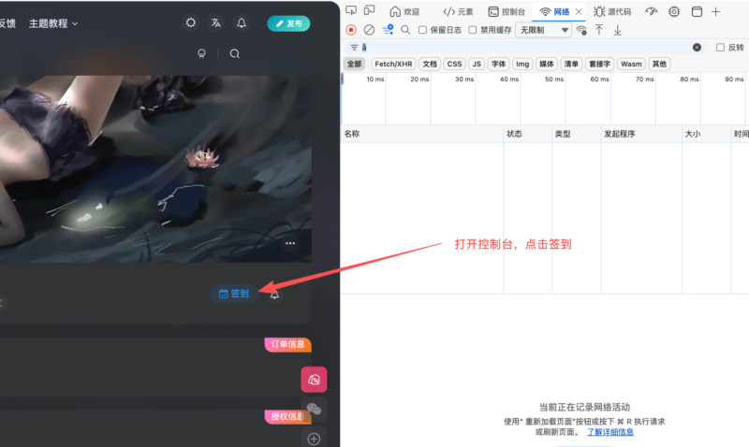Open the memory chip tool icon
Viewport: 749px width, 447px height.
674,11
